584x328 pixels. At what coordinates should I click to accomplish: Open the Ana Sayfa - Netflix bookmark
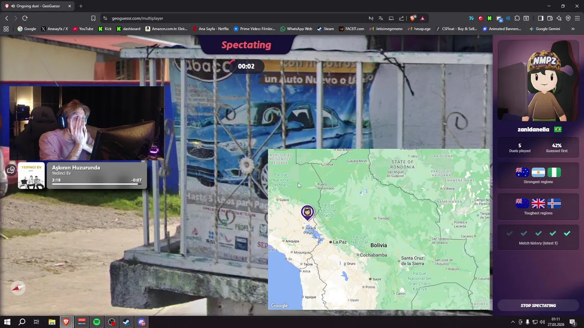210,29
